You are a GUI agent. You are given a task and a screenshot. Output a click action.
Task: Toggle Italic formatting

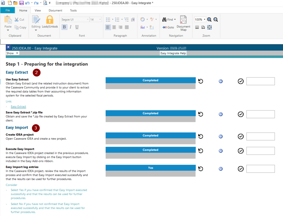70,27
